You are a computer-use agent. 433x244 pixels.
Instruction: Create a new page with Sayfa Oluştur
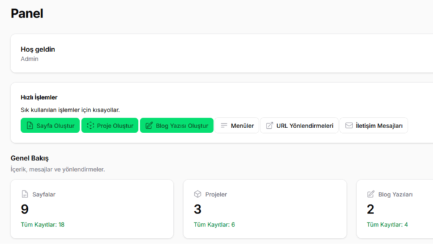pos(50,126)
